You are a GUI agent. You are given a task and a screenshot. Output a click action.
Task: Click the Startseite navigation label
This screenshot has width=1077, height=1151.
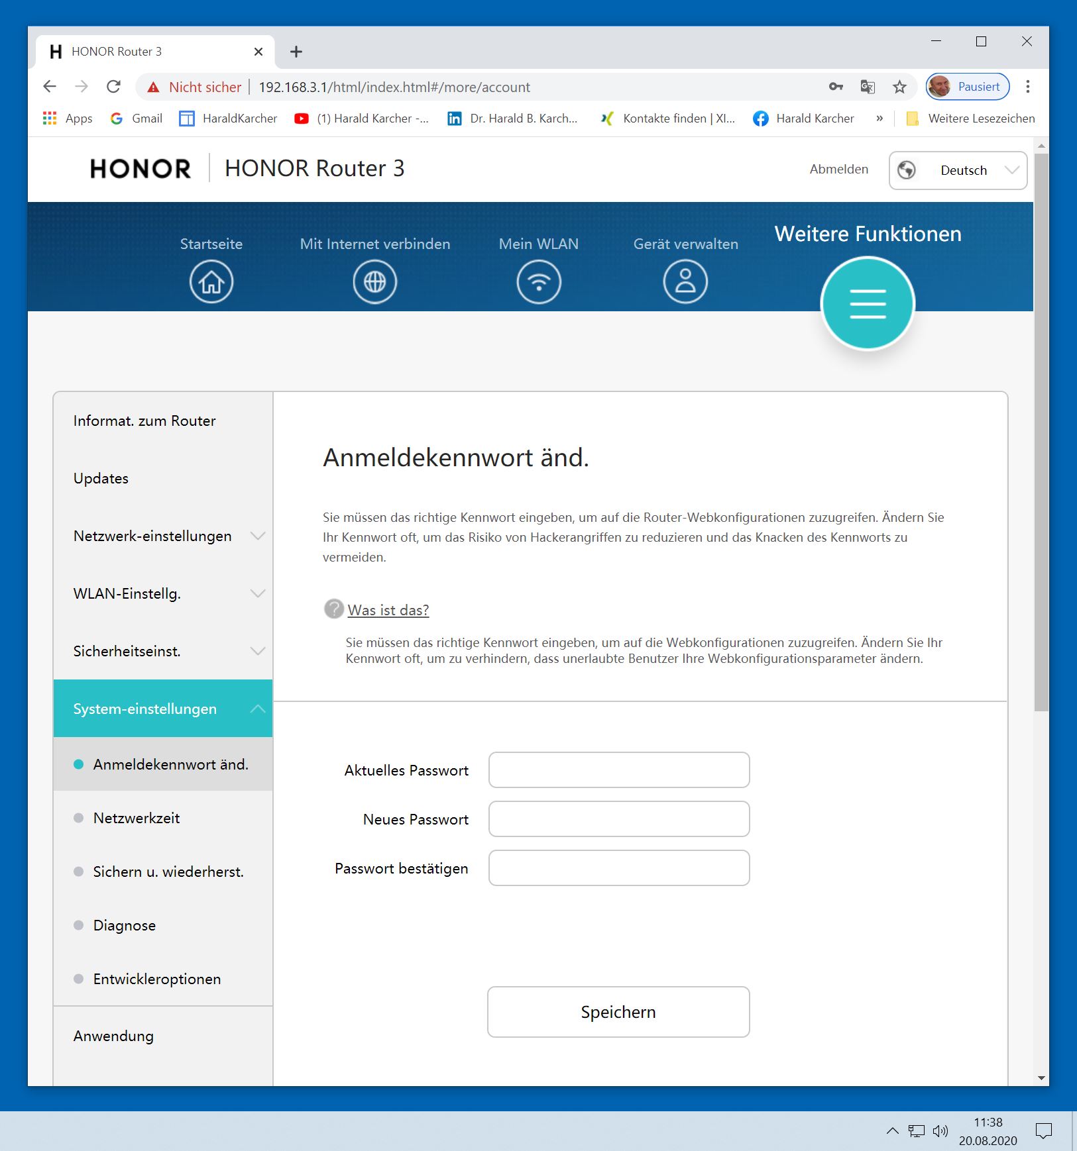[x=211, y=244]
